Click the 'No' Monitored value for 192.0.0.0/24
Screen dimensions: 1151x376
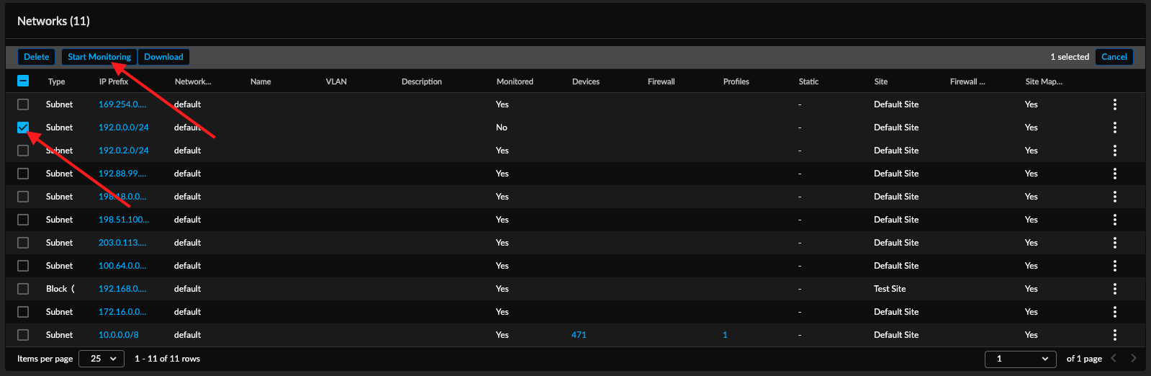point(502,127)
